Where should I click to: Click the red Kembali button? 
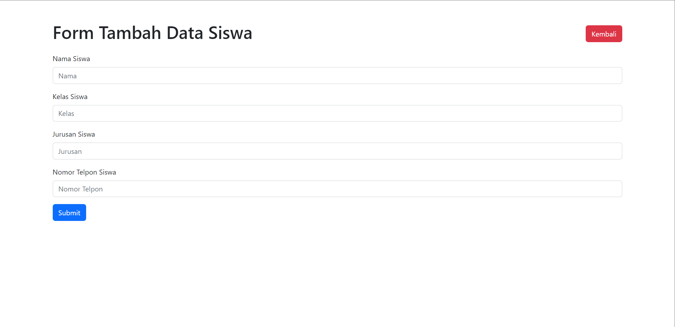pos(604,34)
